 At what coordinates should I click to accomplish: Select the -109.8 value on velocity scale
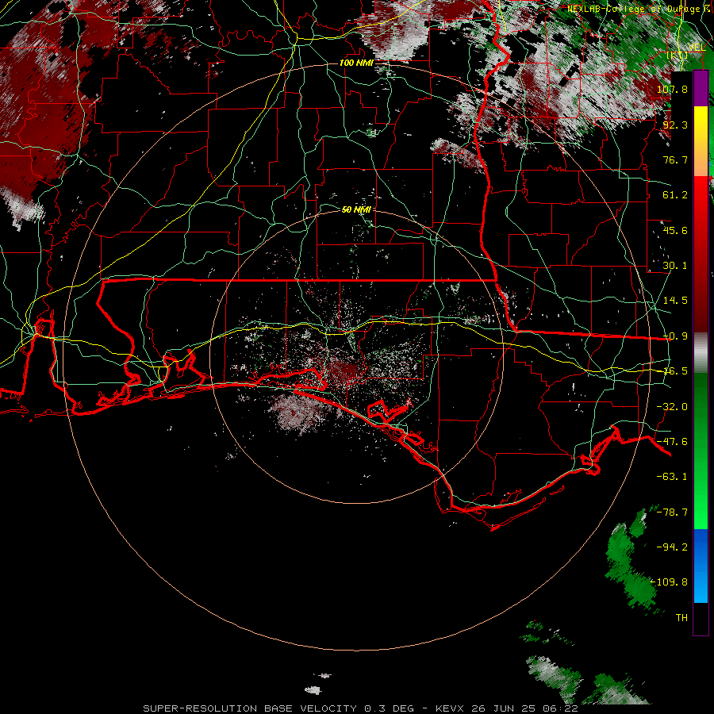coord(670,582)
